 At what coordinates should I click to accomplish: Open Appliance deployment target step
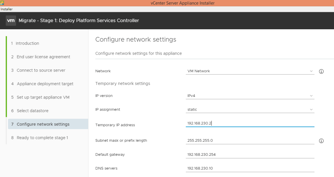click(45, 84)
